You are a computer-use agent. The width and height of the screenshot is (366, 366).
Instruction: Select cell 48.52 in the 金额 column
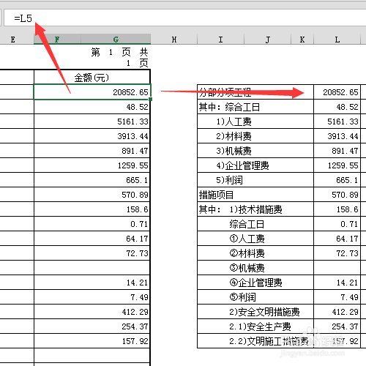pyautogui.click(x=91, y=107)
